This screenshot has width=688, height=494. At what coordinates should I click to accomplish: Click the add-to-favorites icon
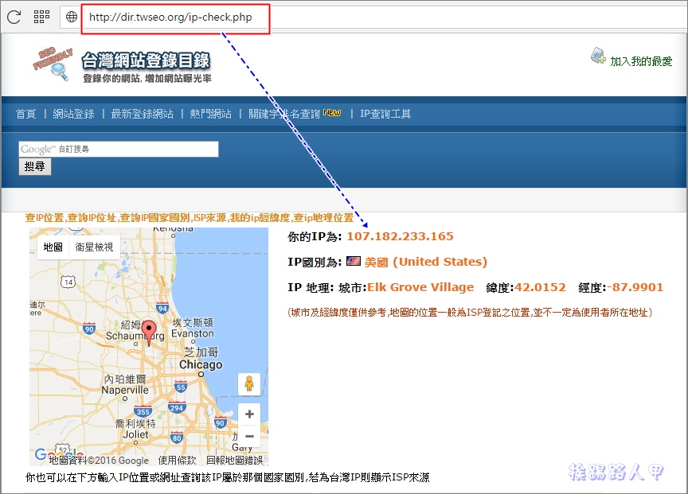pos(599,56)
